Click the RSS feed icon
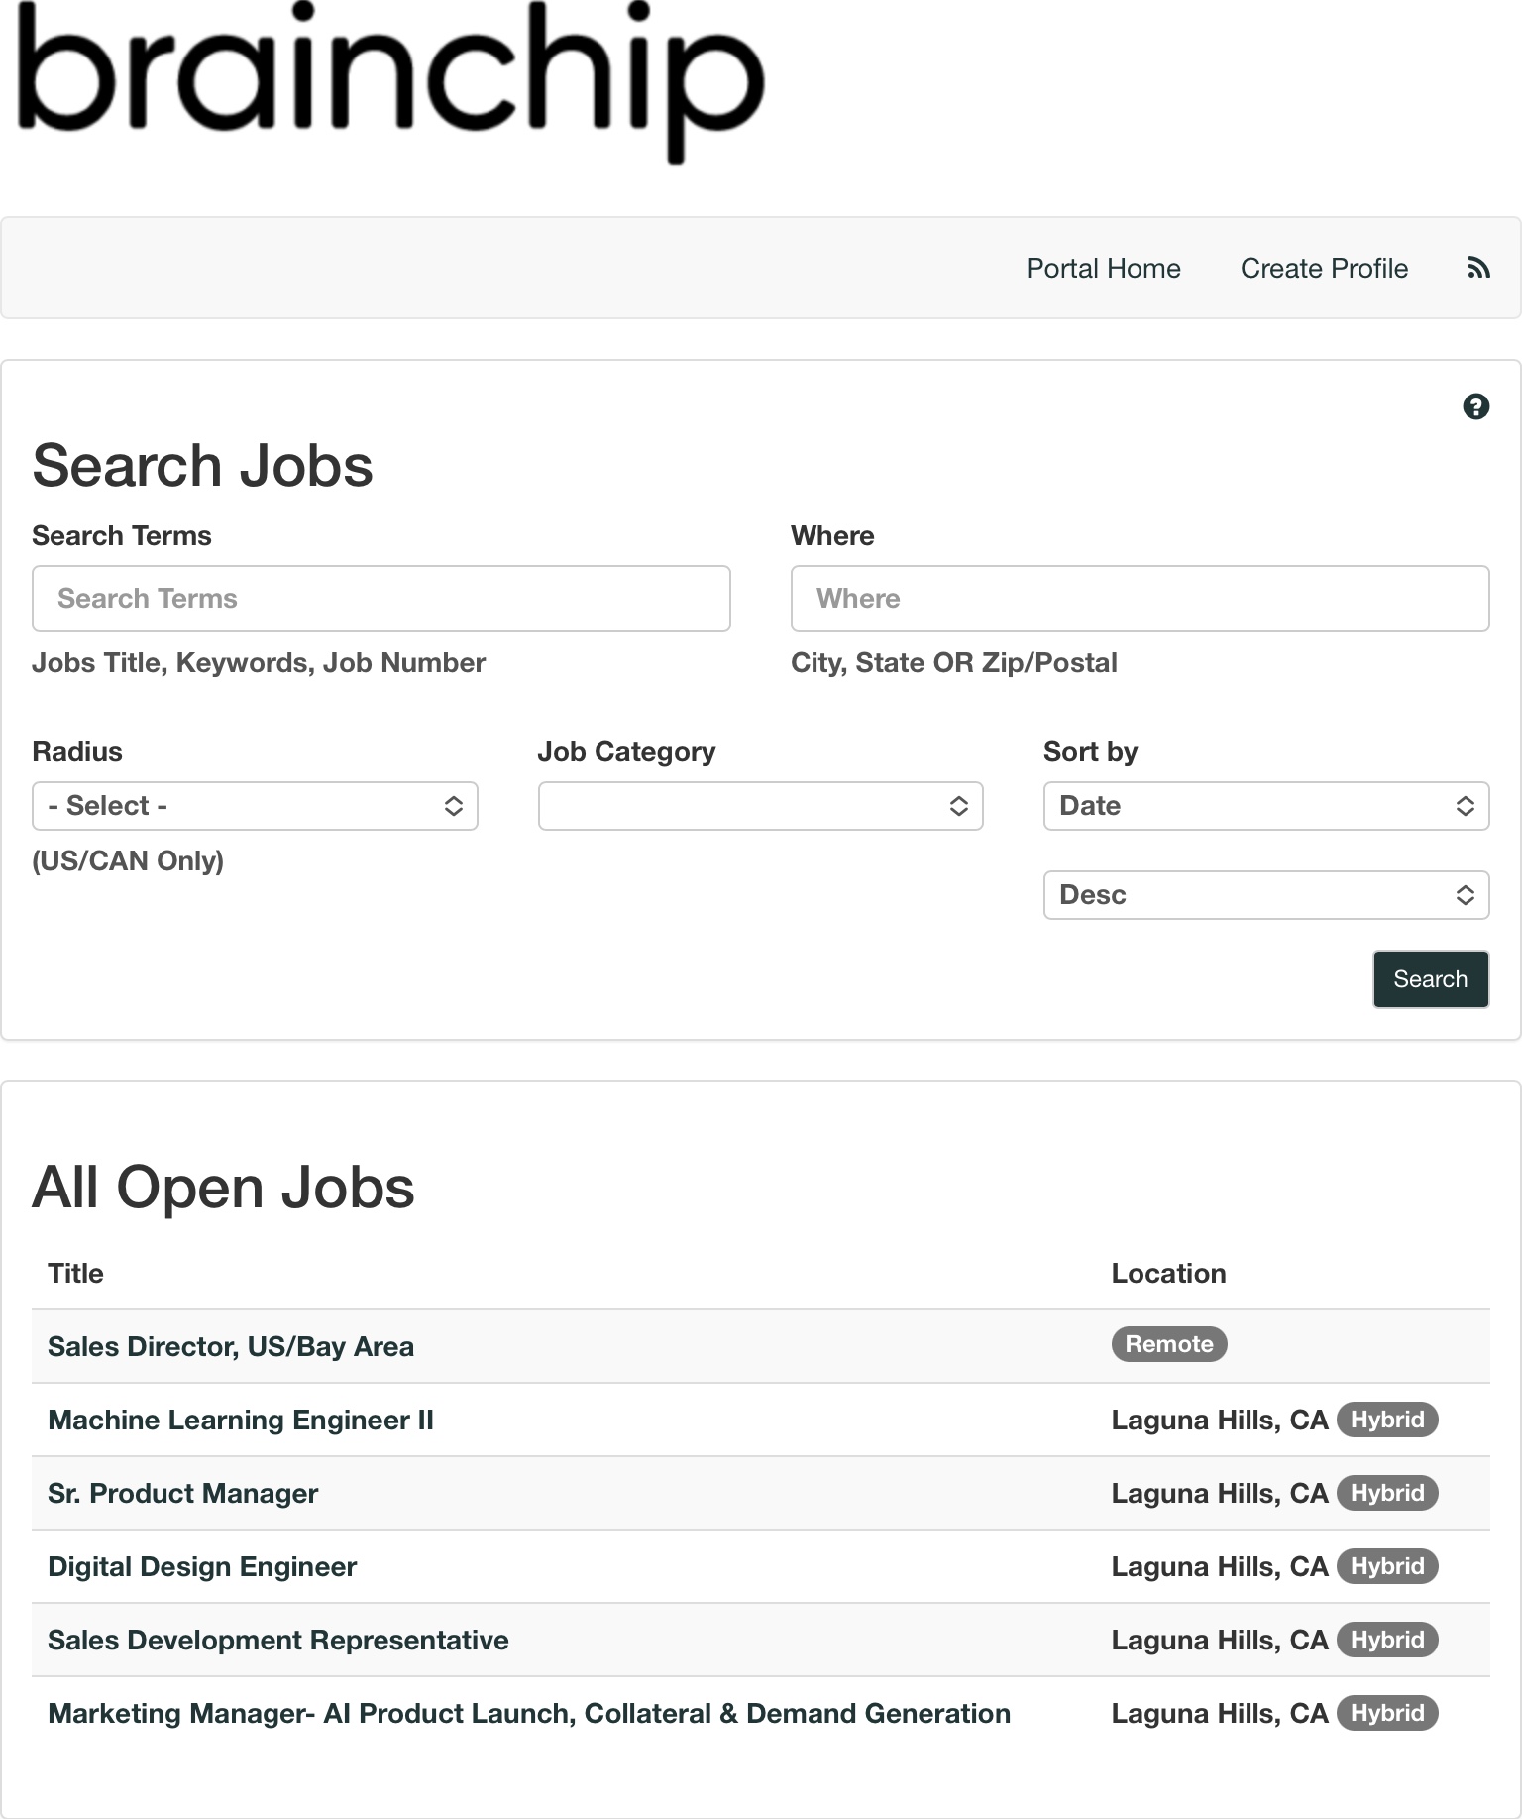This screenshot has width=1522, height=1819. (x=1478, y=268)
